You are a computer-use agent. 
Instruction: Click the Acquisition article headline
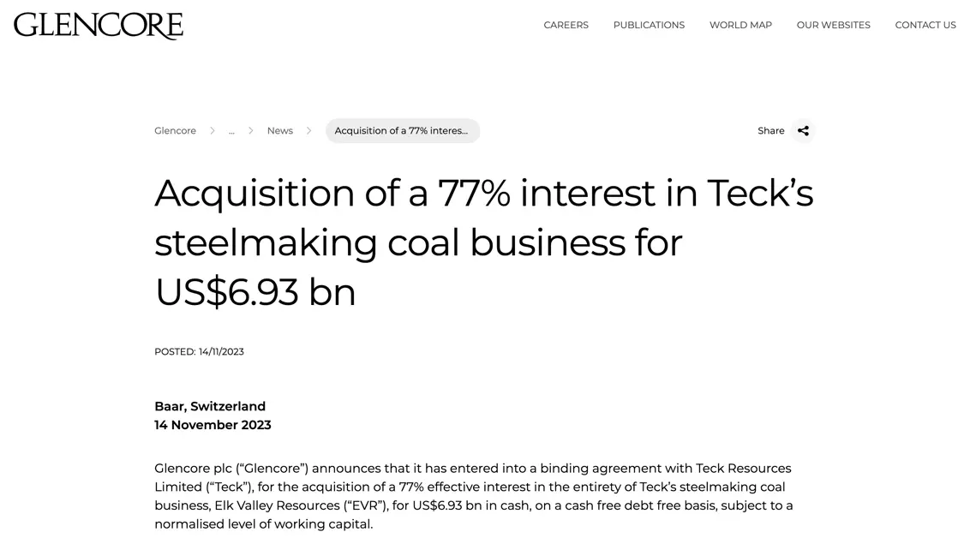click(484, 242)
